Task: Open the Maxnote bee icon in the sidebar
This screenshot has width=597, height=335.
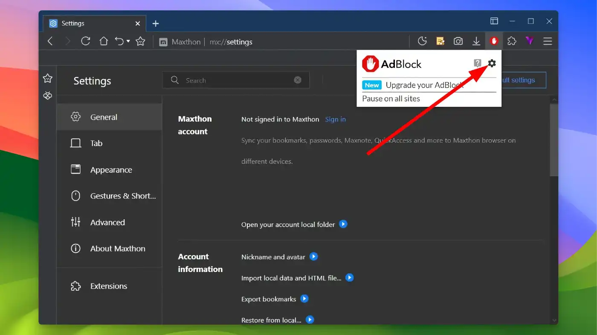Action: (47, 95)
